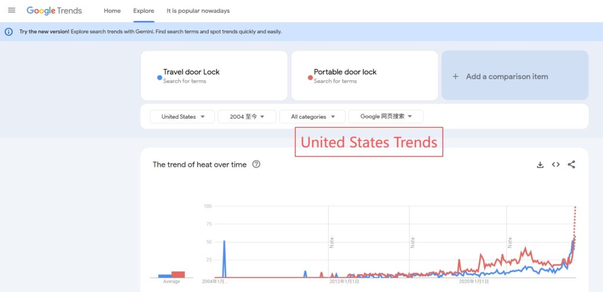
Task: Open the Google search type dropdown
Action: [386, 116]
